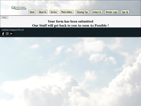Open the Contact Us page
Screen dimensions: 141x106
click(x=97, y=12)
